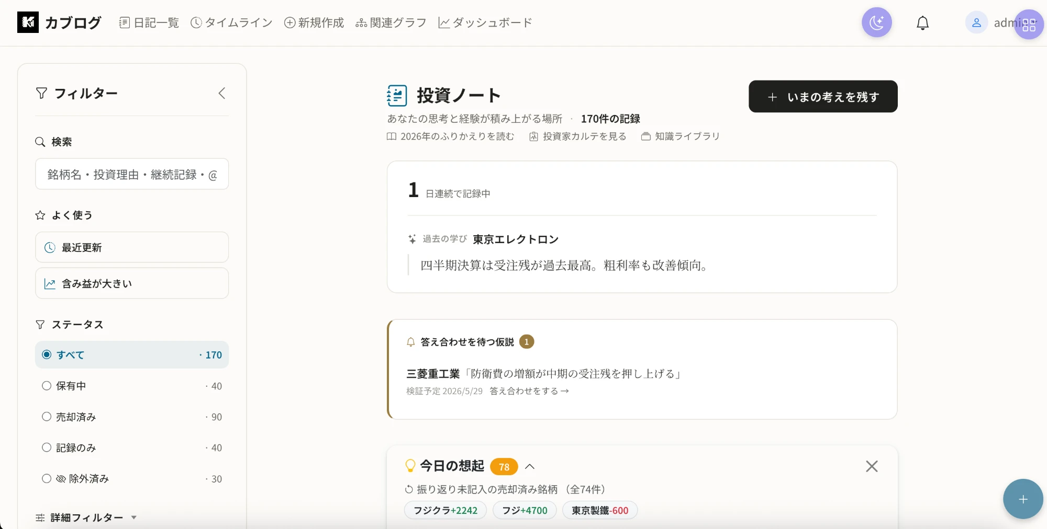Click the floating blue plus button
Viewport: 1047px width, 529px height.
coord(1023,499)
